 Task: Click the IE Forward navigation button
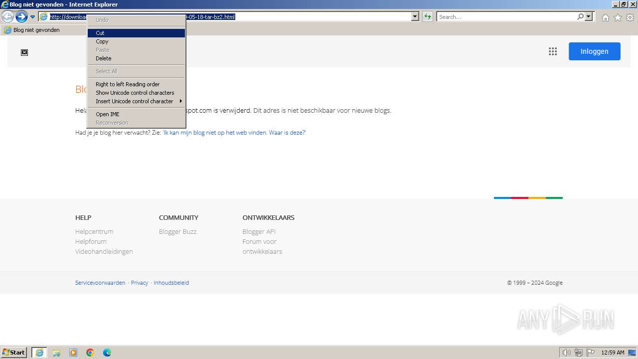tap(21, 17)
